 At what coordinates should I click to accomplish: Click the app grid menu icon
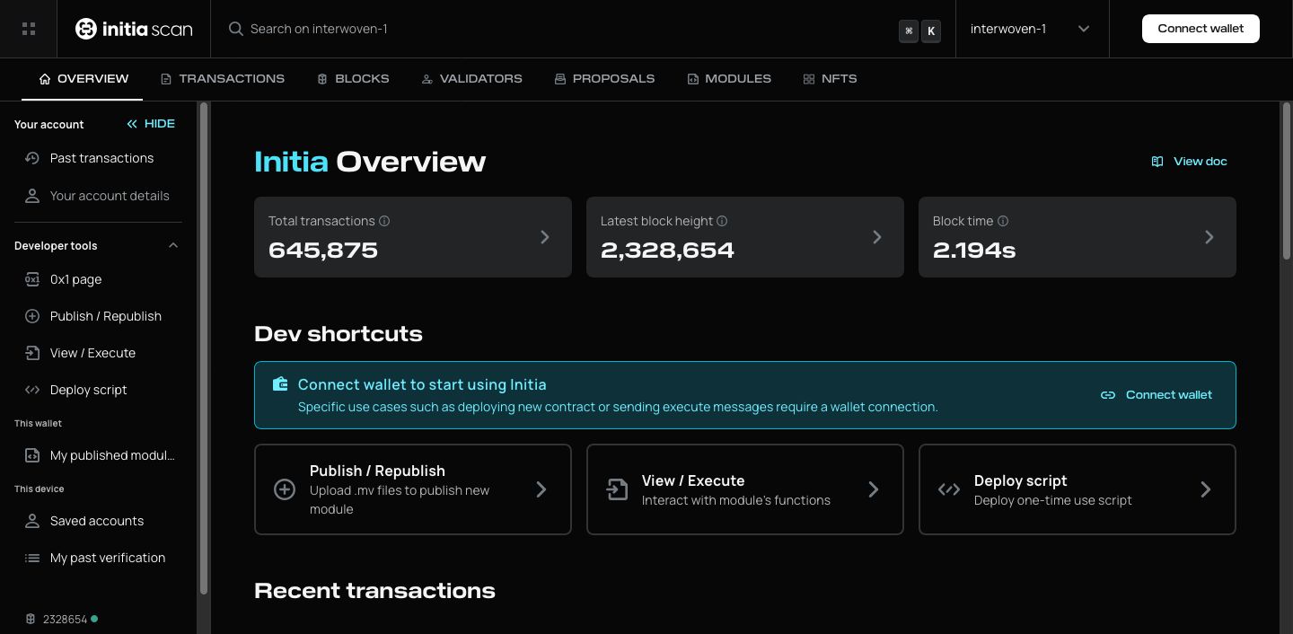click(x=29, y=29)
